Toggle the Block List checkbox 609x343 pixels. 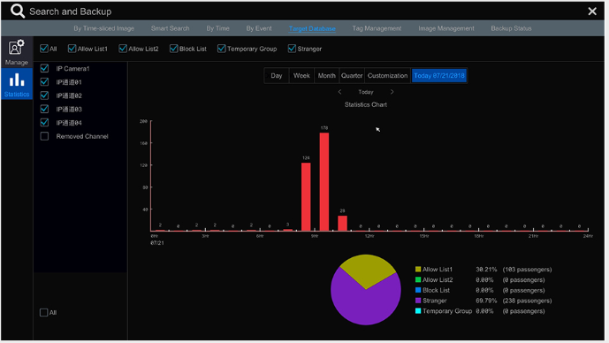click(173, 49)
